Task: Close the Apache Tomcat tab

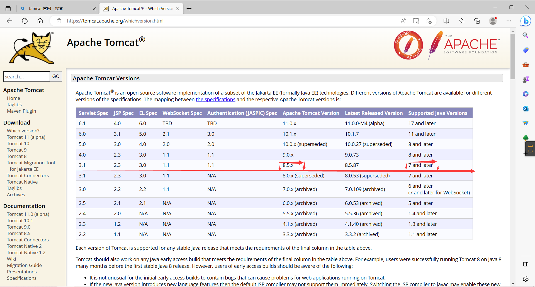Action: tap(177, 9)
